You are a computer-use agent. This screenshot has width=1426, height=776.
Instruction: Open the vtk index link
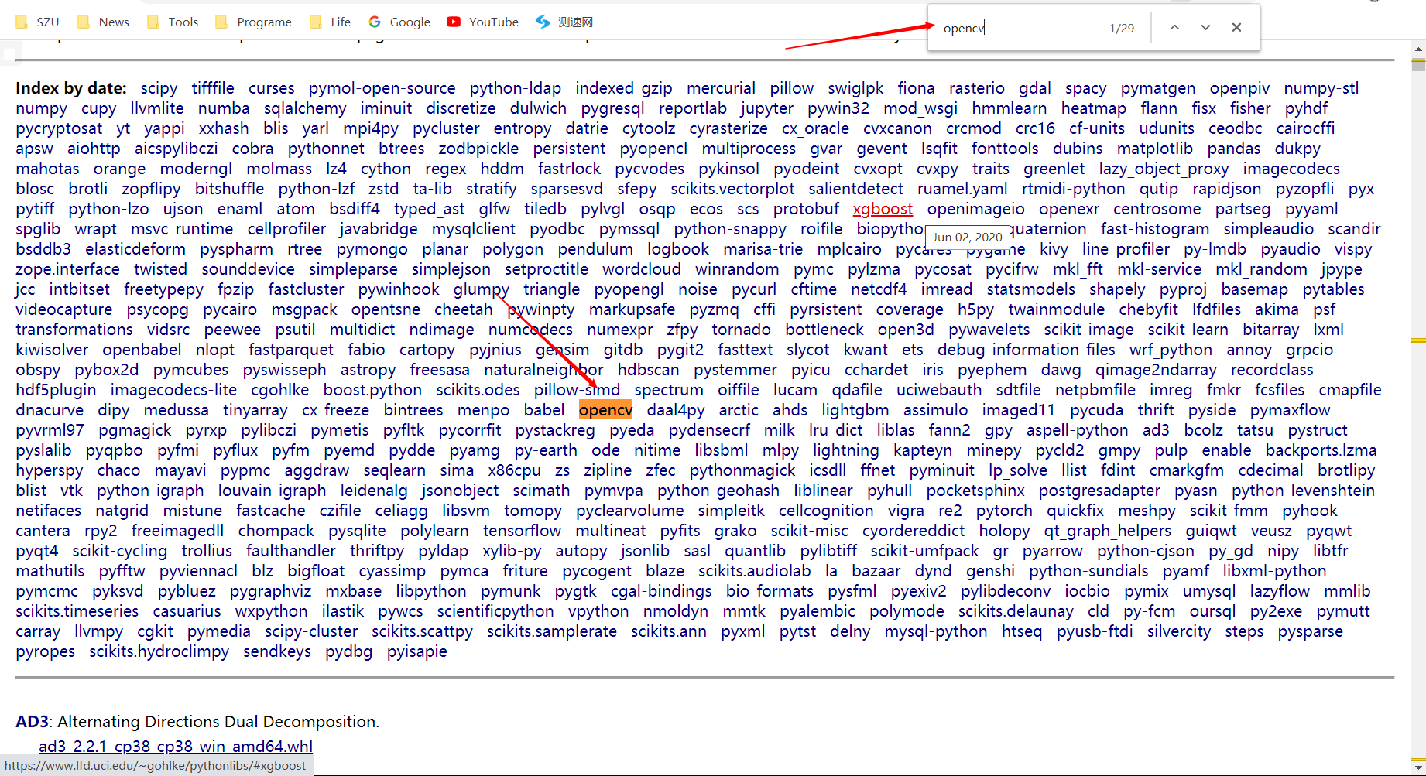click(x=72, y=491)
